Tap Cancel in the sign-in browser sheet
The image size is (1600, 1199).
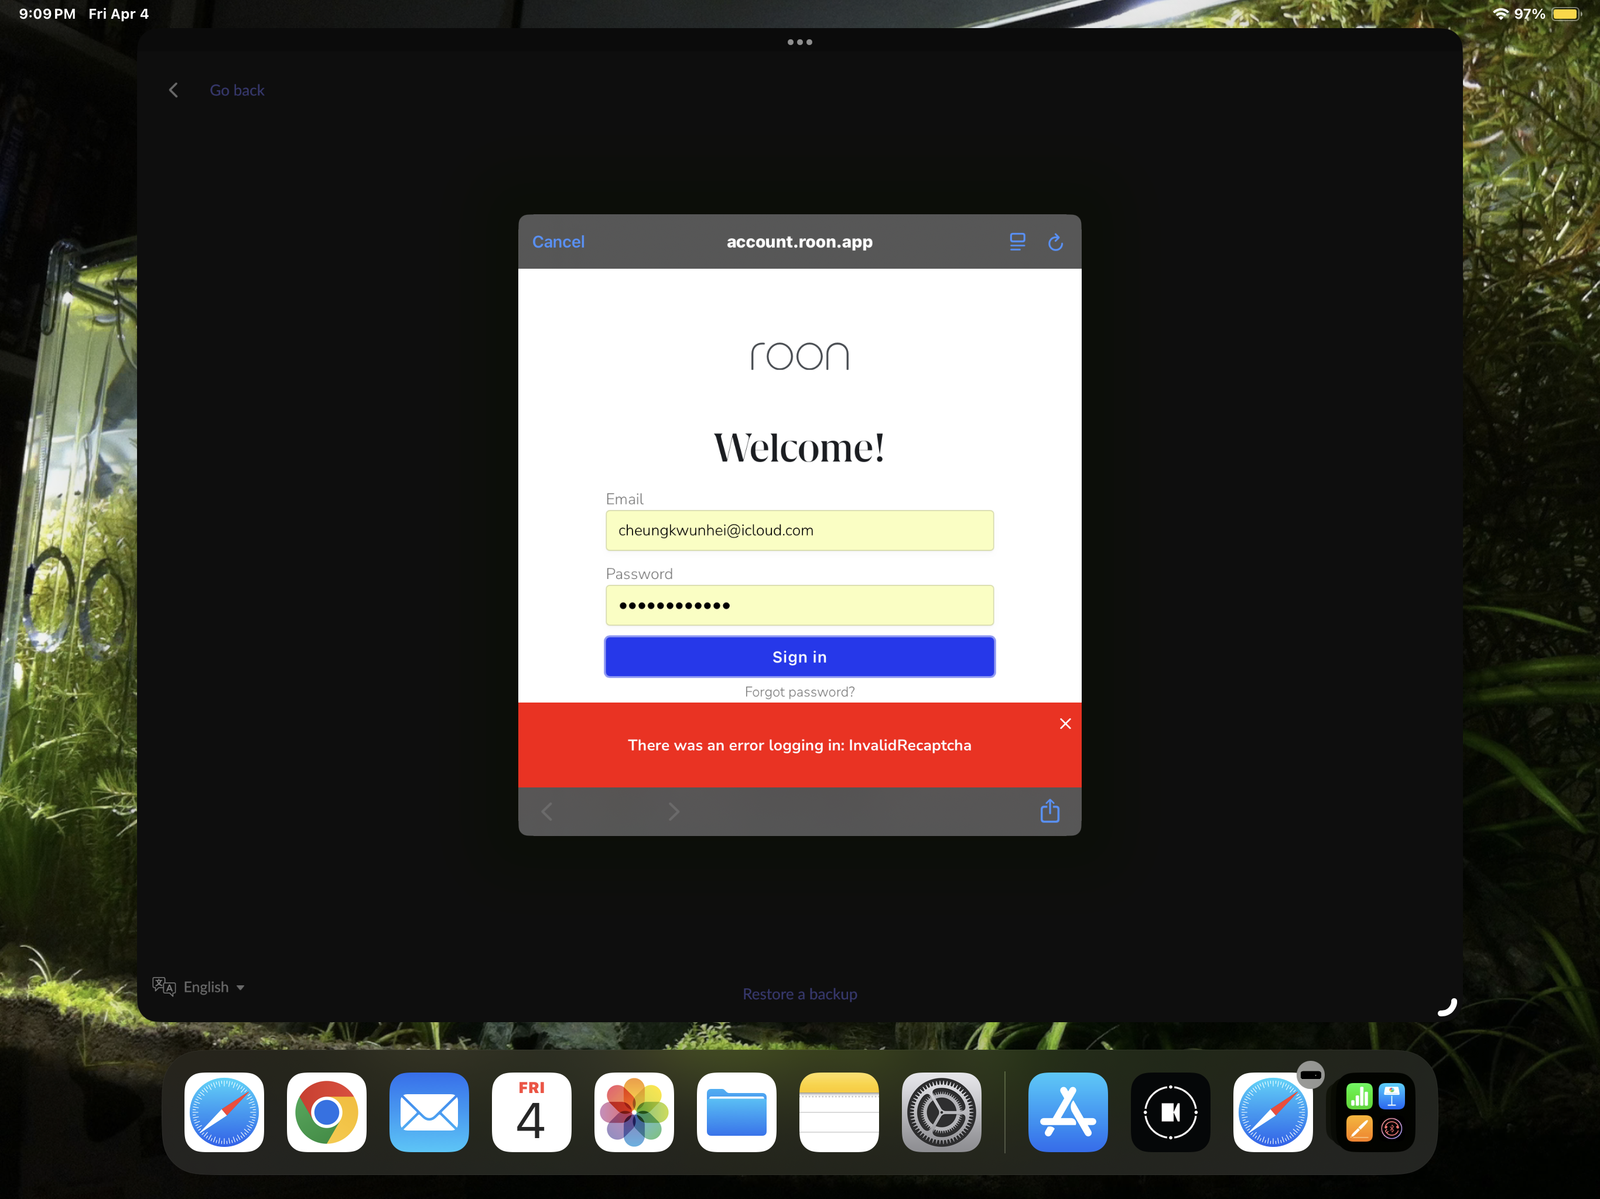click(558, 242)
